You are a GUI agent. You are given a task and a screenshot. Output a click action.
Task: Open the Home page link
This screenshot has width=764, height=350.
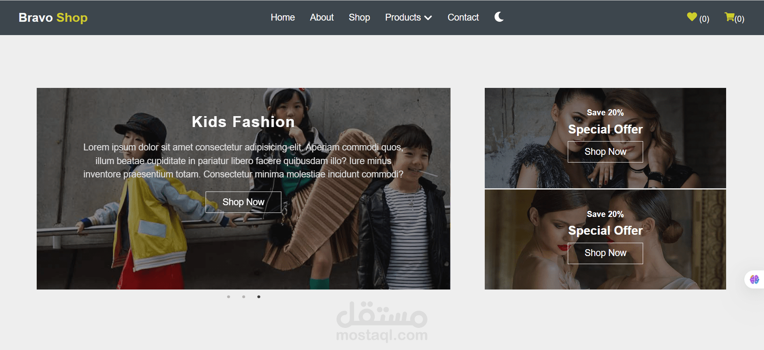coord(283,17)
